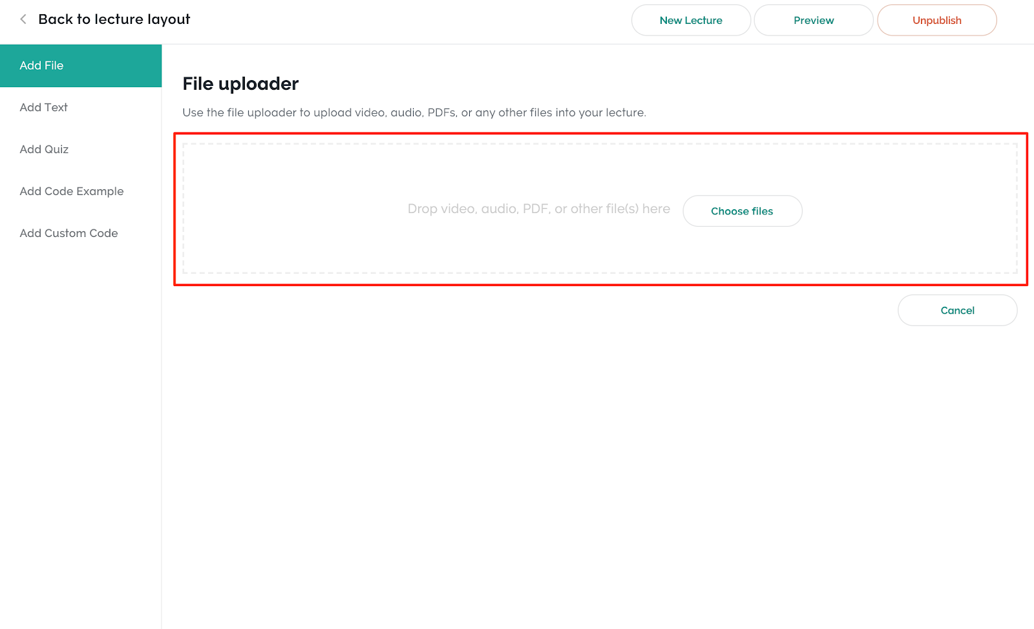Screen dimensions: 1034x629
Task: Create a New Lecture
Action: [x=691, y=20]
